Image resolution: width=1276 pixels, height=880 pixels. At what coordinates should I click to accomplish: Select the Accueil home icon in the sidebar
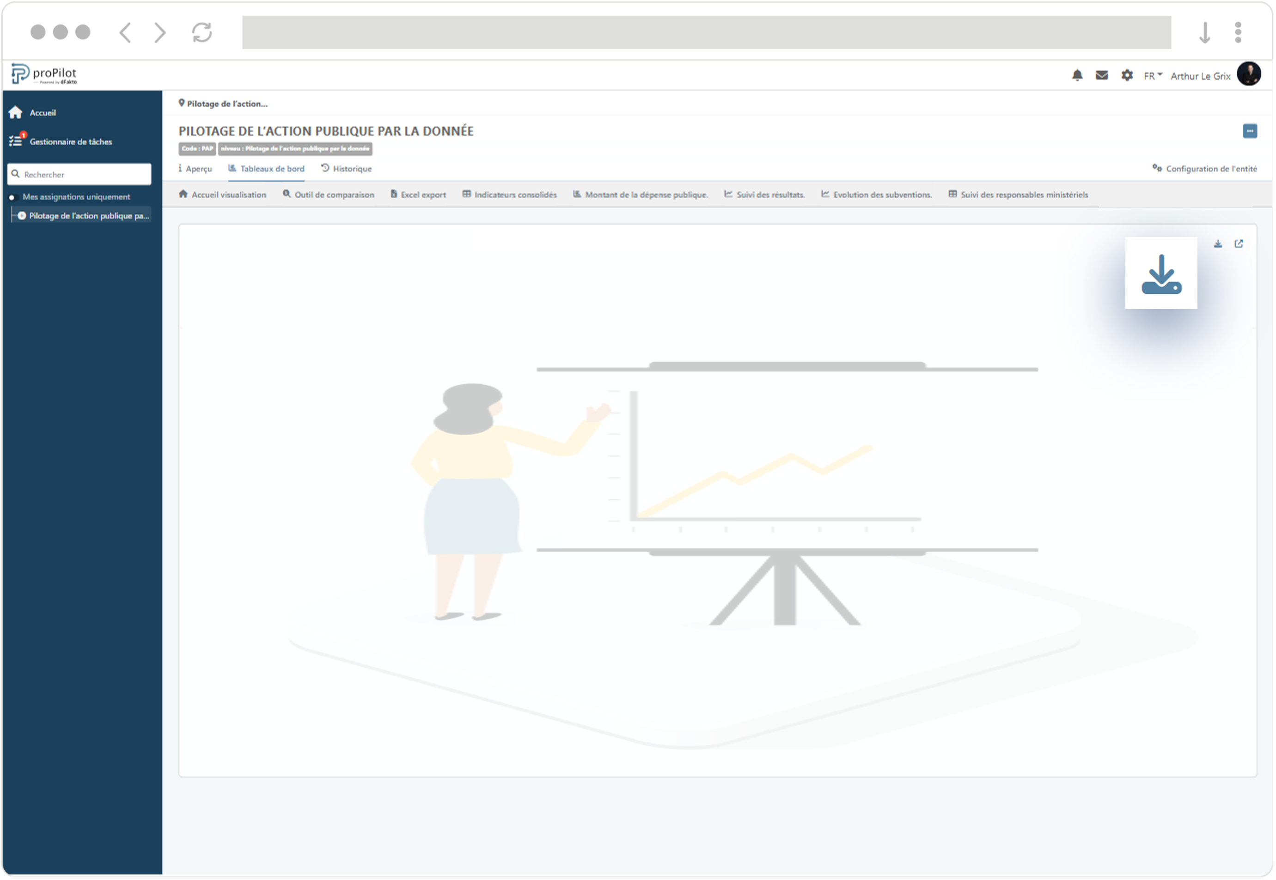click(x=15, y=112)
